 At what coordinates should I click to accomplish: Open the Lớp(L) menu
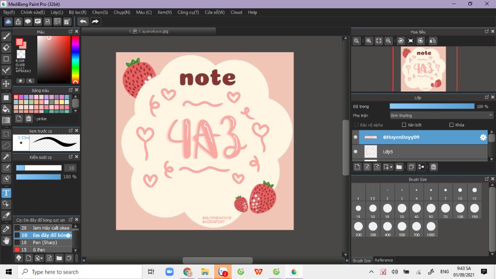point(57,12)
